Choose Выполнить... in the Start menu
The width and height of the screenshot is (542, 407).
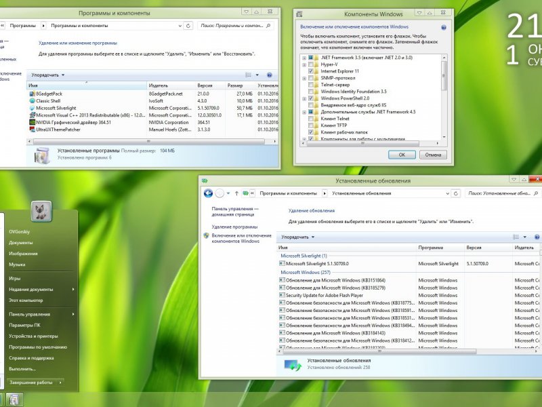(x=22, y=369)
